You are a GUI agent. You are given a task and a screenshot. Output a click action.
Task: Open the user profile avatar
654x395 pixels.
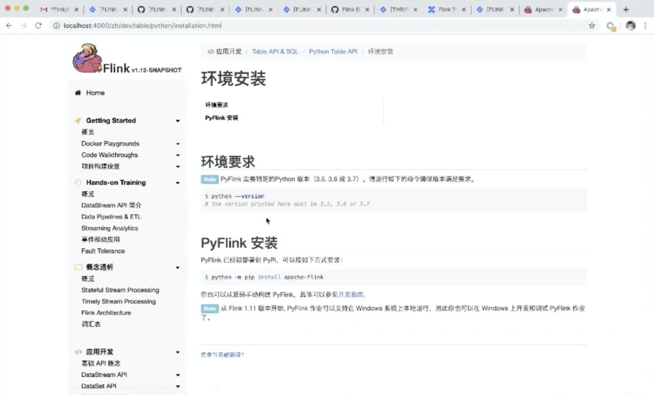coord(630,25)
